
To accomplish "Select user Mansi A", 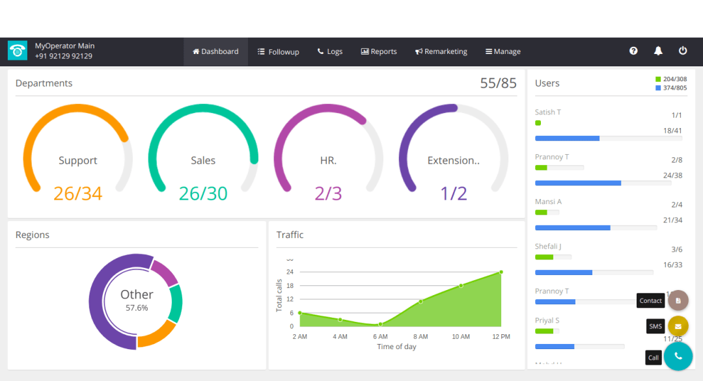I will (548, 202).
